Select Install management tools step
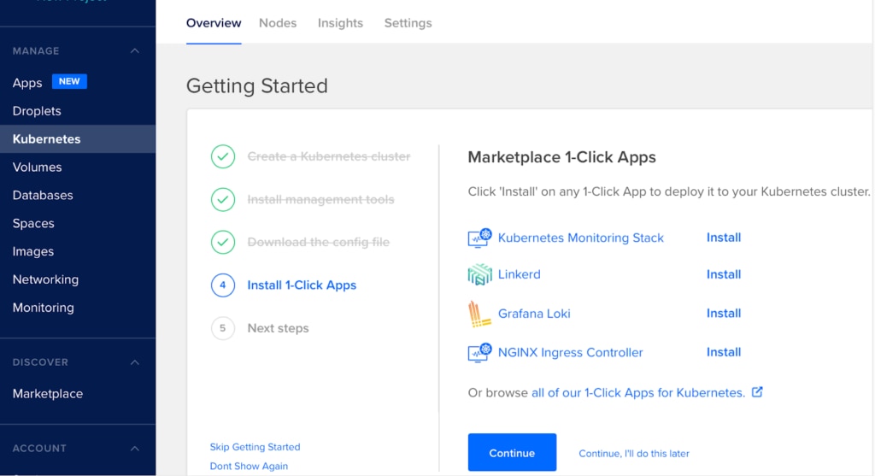Image resolution: width=875 pixels, height=476 pixels. pyautogui.click(x=321, y=199)
